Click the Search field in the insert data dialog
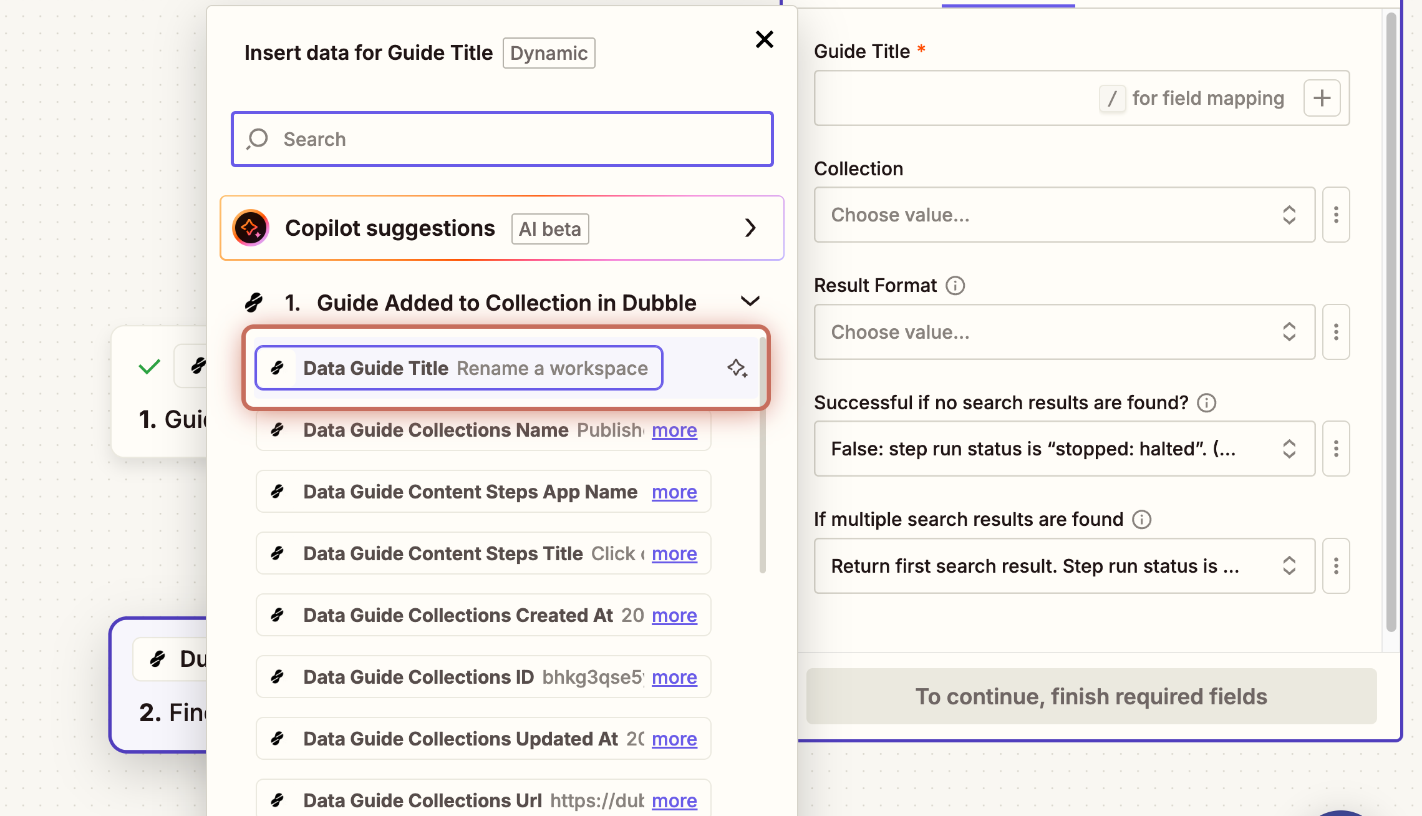 click(x=502, y=139)
